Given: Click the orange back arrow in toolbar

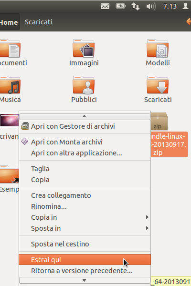Looking at the screenshot, I should tap(189, 21).
